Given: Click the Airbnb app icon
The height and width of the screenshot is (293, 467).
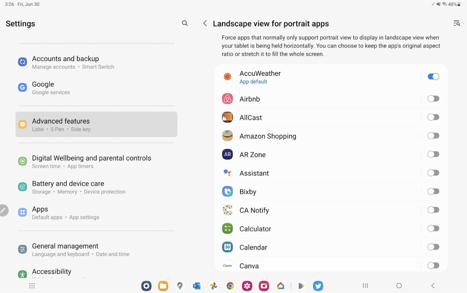Looking at the screenshot, I should click(227, 98).
